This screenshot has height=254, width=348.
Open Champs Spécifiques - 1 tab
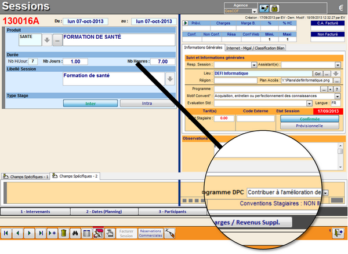click(26, 175)
